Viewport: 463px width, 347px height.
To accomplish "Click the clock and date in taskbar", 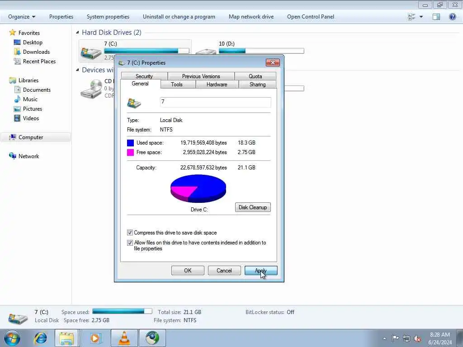I will tap(440, 338).
